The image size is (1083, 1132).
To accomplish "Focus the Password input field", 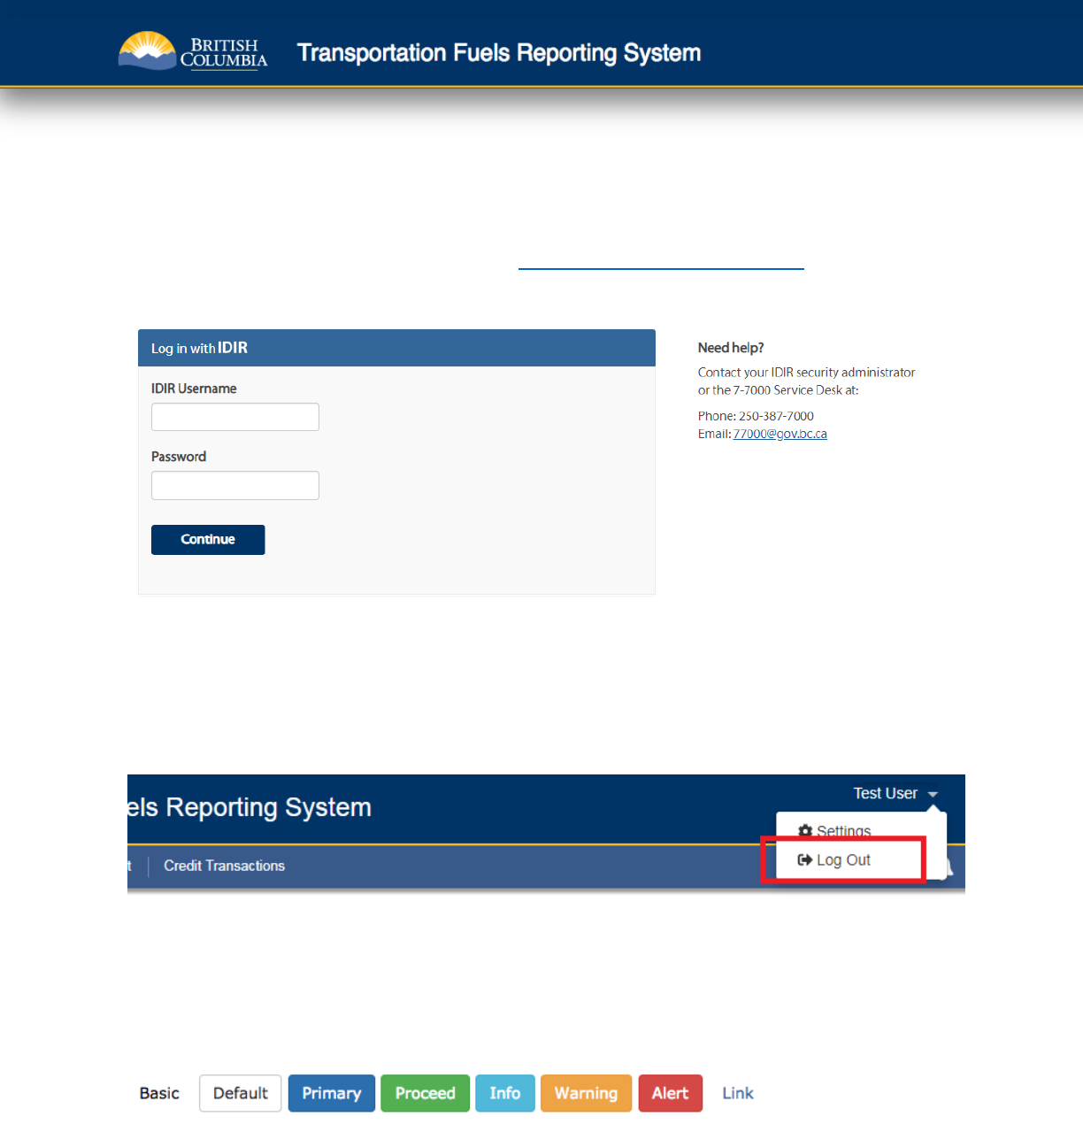I will pyautogui.click(x=235, y=485).
